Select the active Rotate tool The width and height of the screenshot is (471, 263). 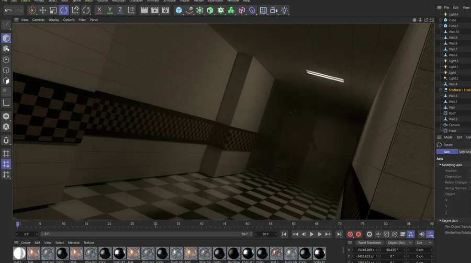pos(64,10)
